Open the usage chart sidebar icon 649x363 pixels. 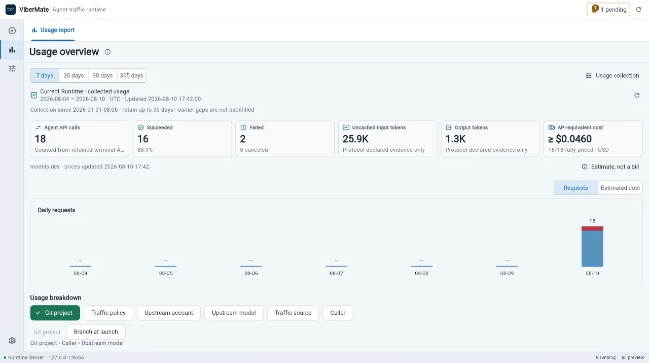12,49
